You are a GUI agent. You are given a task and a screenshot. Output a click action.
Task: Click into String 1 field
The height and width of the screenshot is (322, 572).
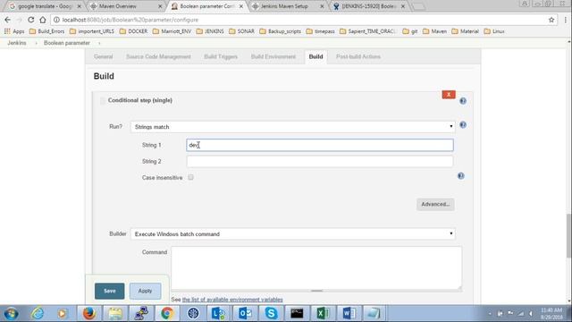click(x=320, y=145)
